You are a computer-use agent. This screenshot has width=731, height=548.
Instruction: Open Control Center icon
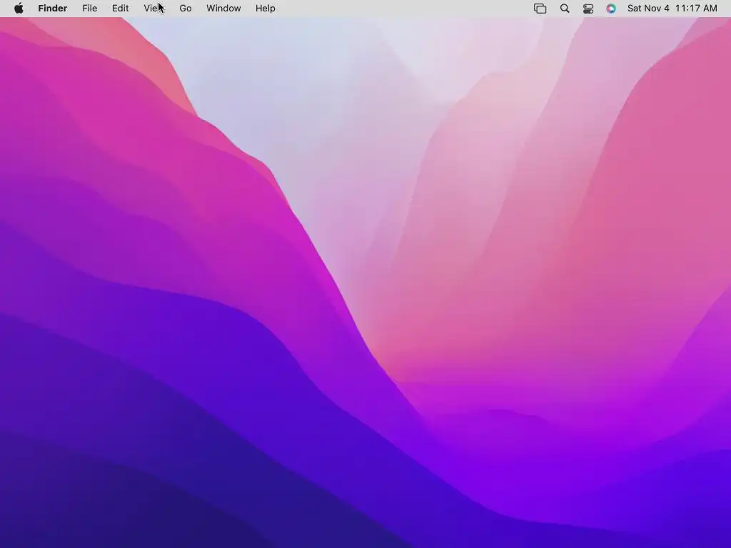(588, 9)
